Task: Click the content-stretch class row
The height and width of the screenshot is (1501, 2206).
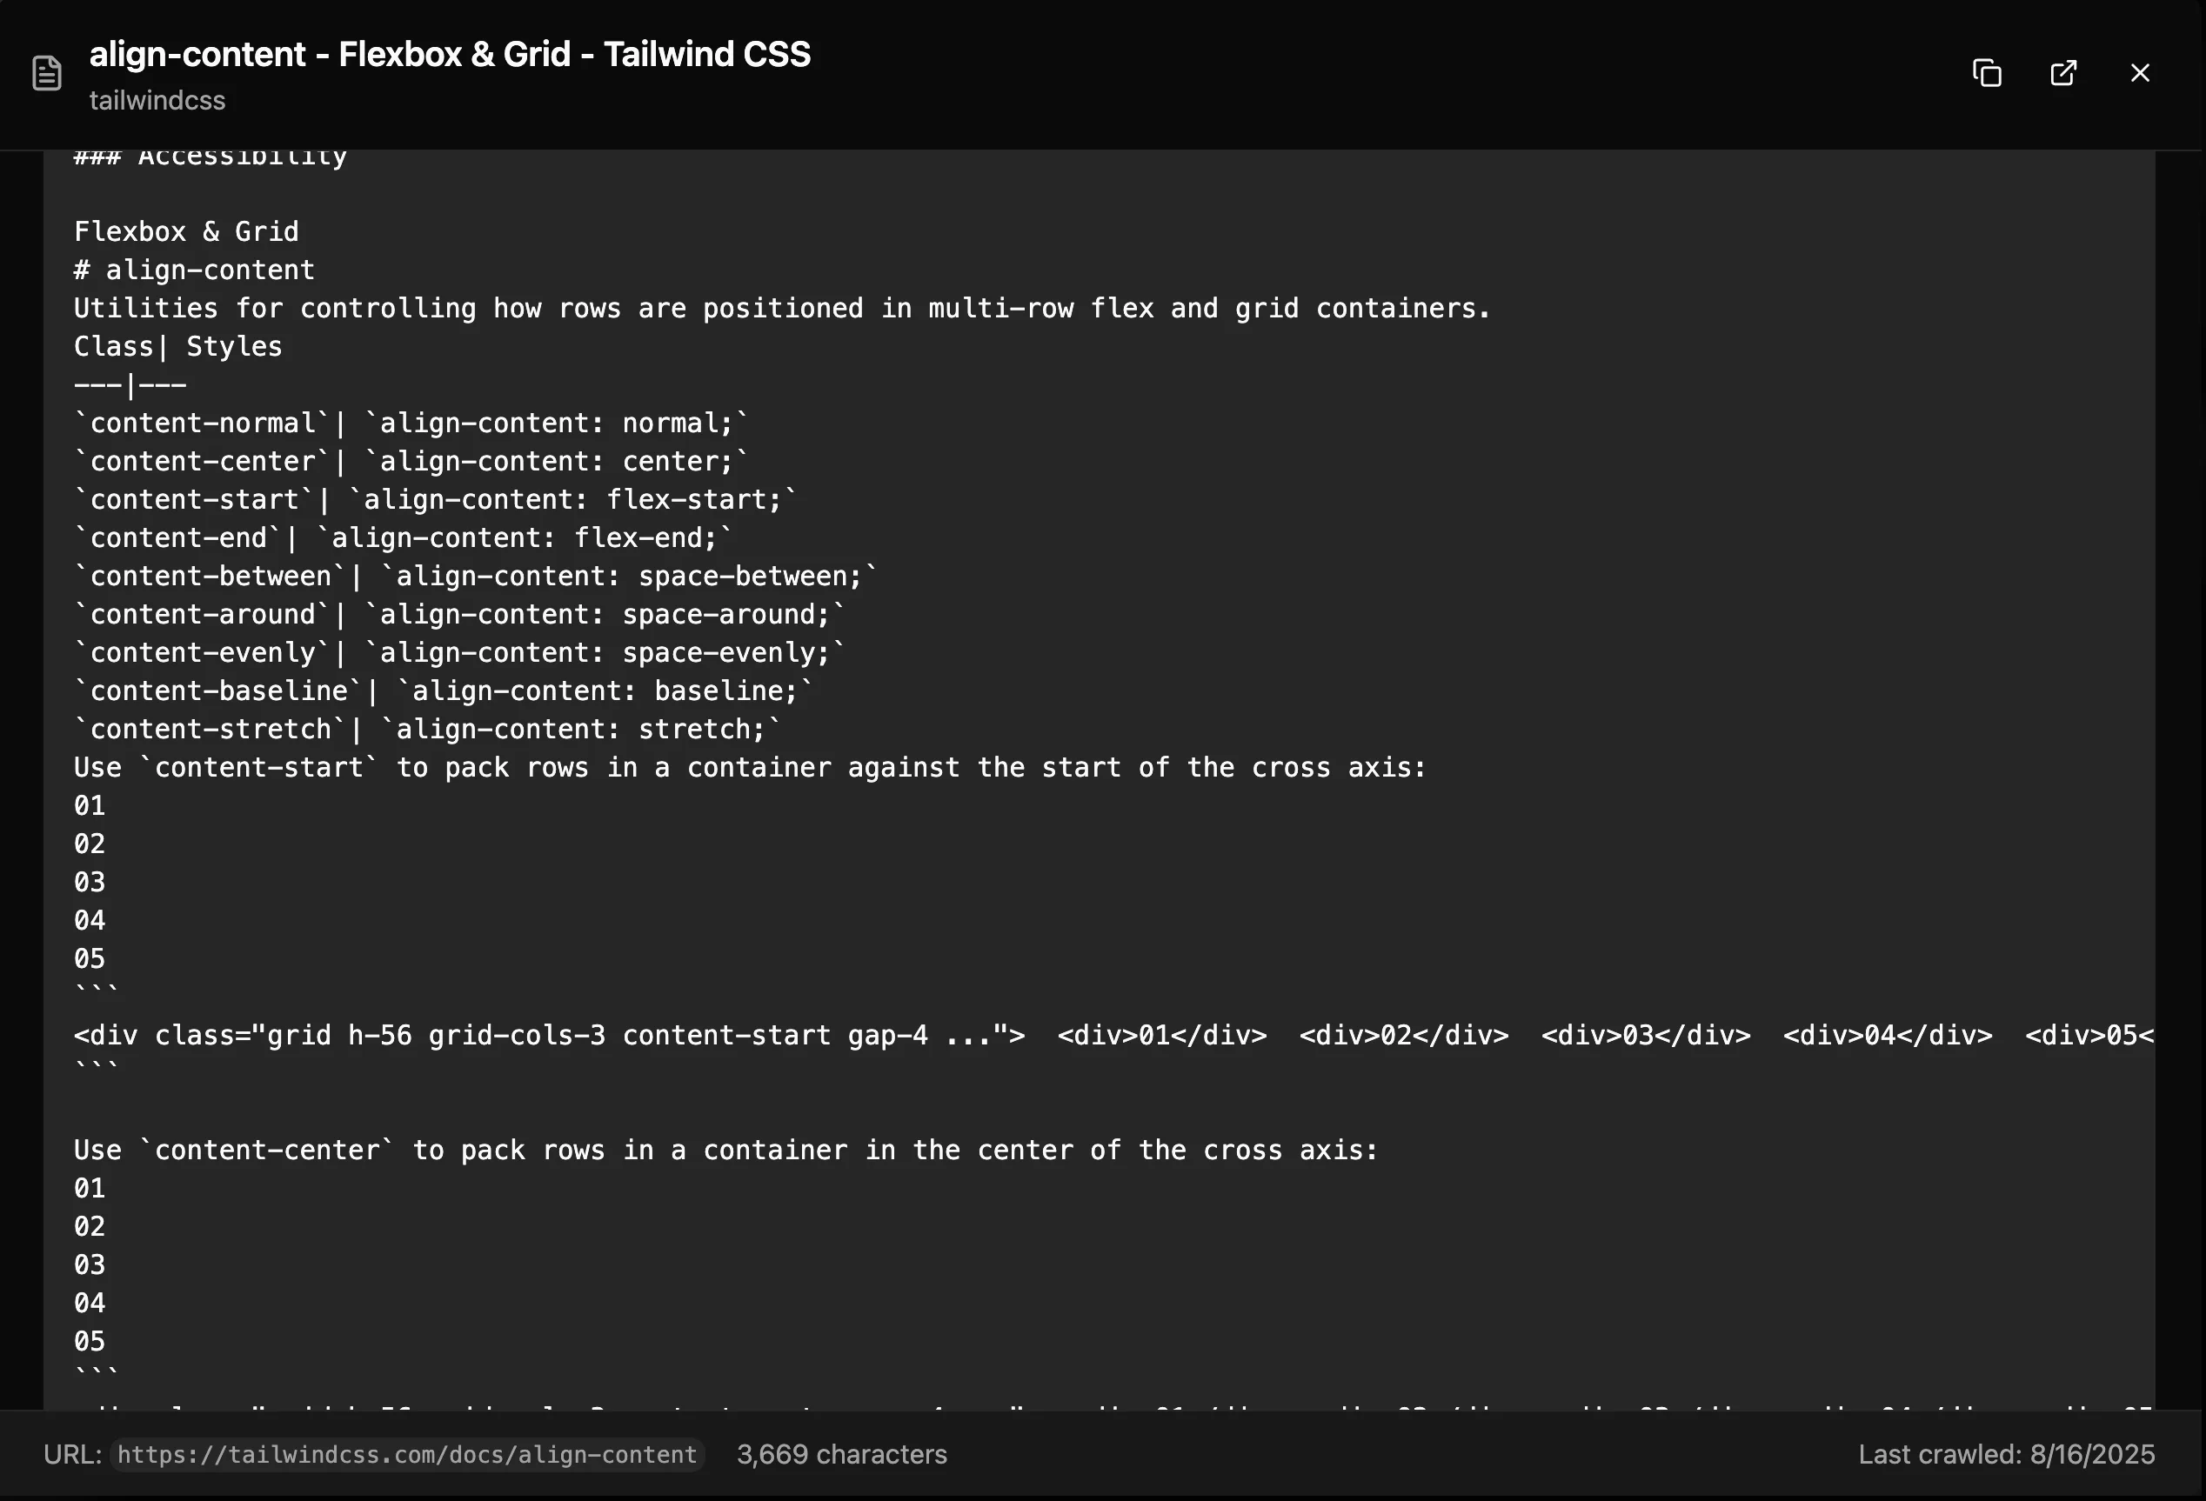Action: [427, 730]
